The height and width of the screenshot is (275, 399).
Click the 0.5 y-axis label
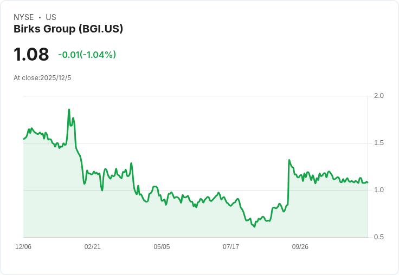(x=379, y=237)
